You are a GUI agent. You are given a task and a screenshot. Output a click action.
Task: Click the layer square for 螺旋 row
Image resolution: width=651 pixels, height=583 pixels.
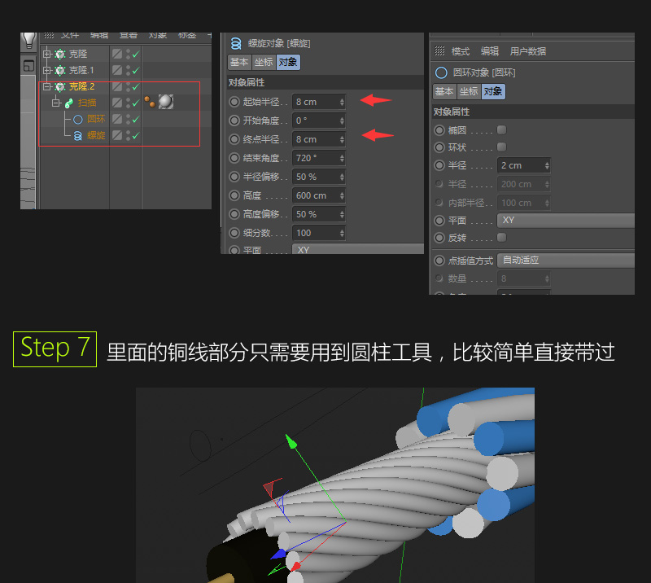click(x=117, y=135)
